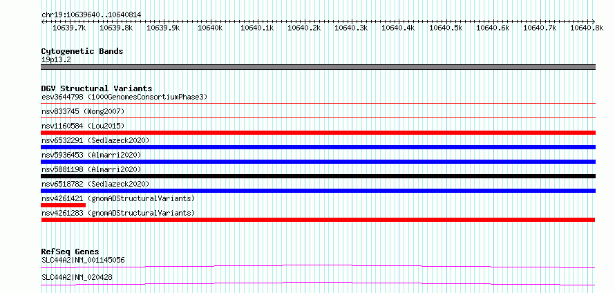Click ruler position 10640k
The width and height of the screenshot is (615, 293).
[x=210, y=28]
